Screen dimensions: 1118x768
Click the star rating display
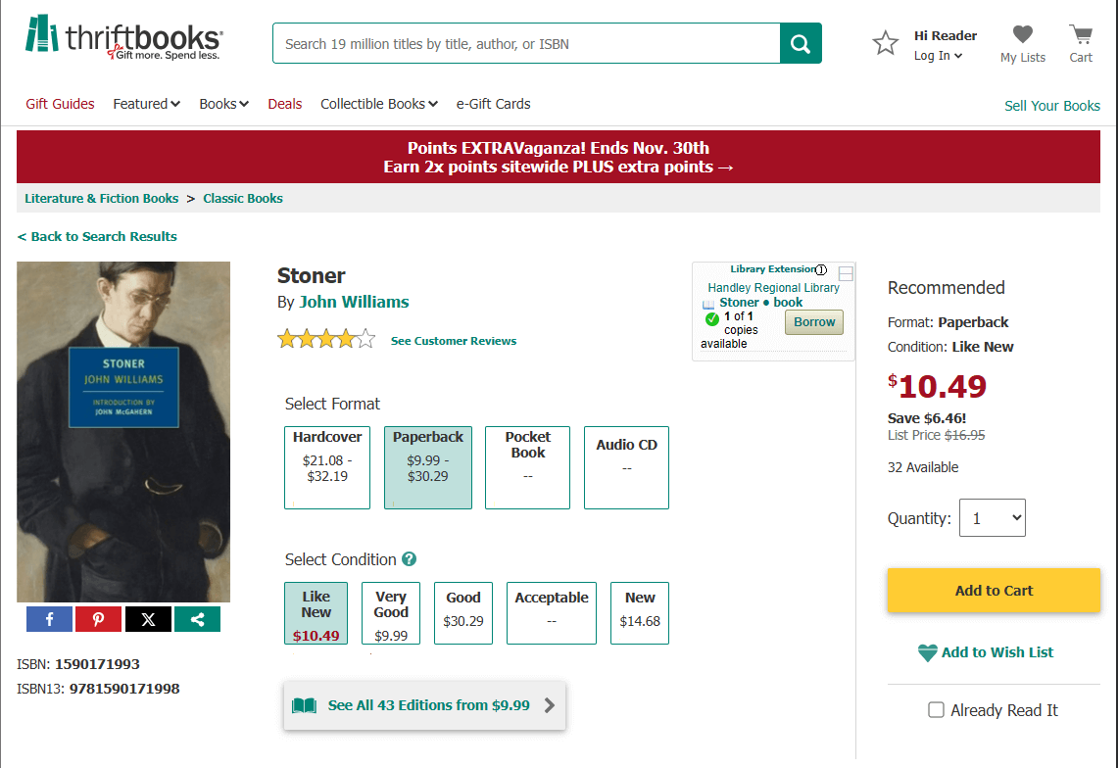tap(326, 340)
